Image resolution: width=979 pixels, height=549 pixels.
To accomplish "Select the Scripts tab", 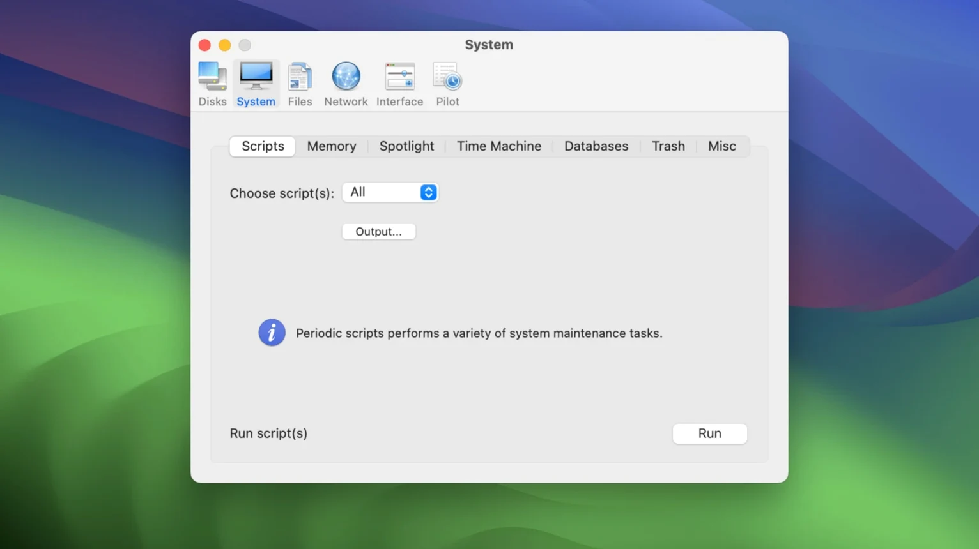I will tap(263, 146).
